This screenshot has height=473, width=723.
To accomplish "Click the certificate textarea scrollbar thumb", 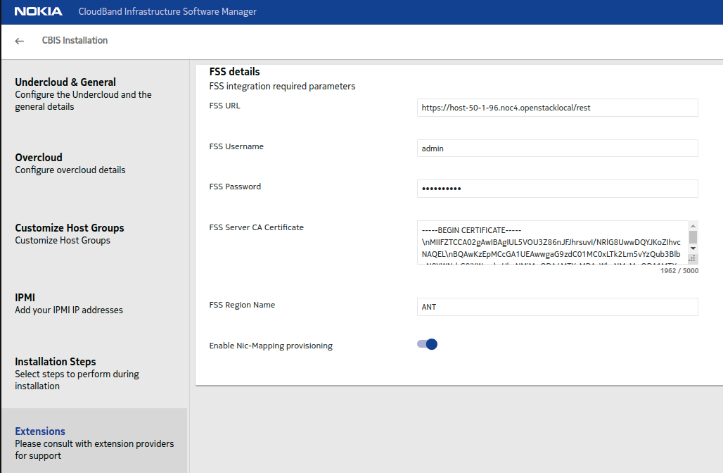I will click(x=693, y=237).
